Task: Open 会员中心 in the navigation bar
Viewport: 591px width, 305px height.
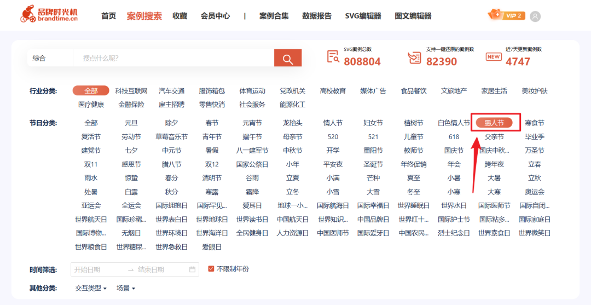Action: (215, 16)
